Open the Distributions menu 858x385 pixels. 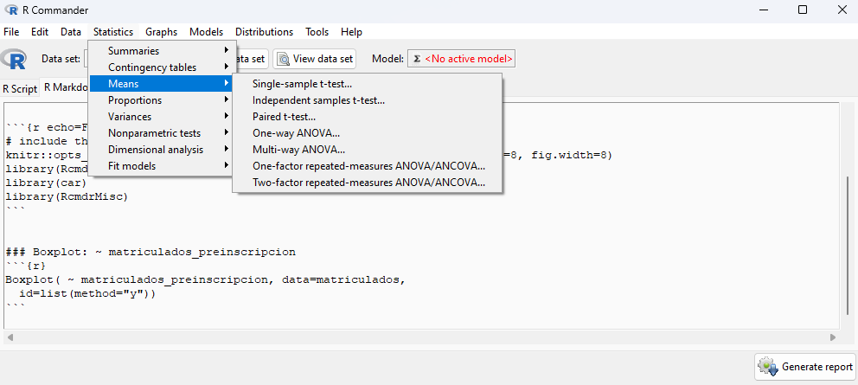(264, 32)
